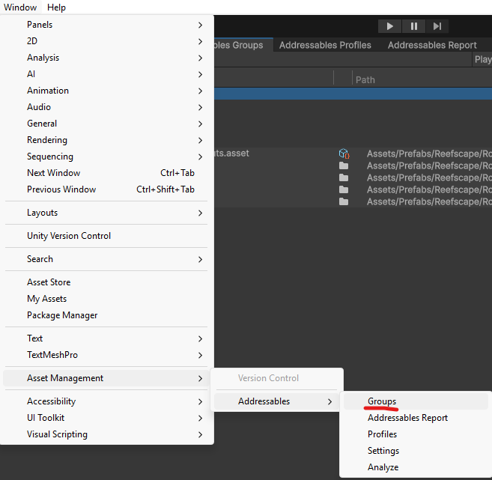Expand the Panels submenu arrow
The width and height of the screenshot is (492, 480).
coord(200,25)
